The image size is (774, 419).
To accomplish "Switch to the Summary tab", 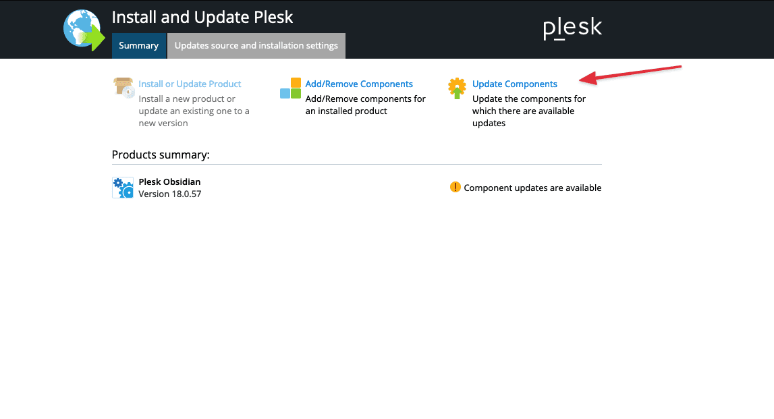I will (x=138, y=46).
